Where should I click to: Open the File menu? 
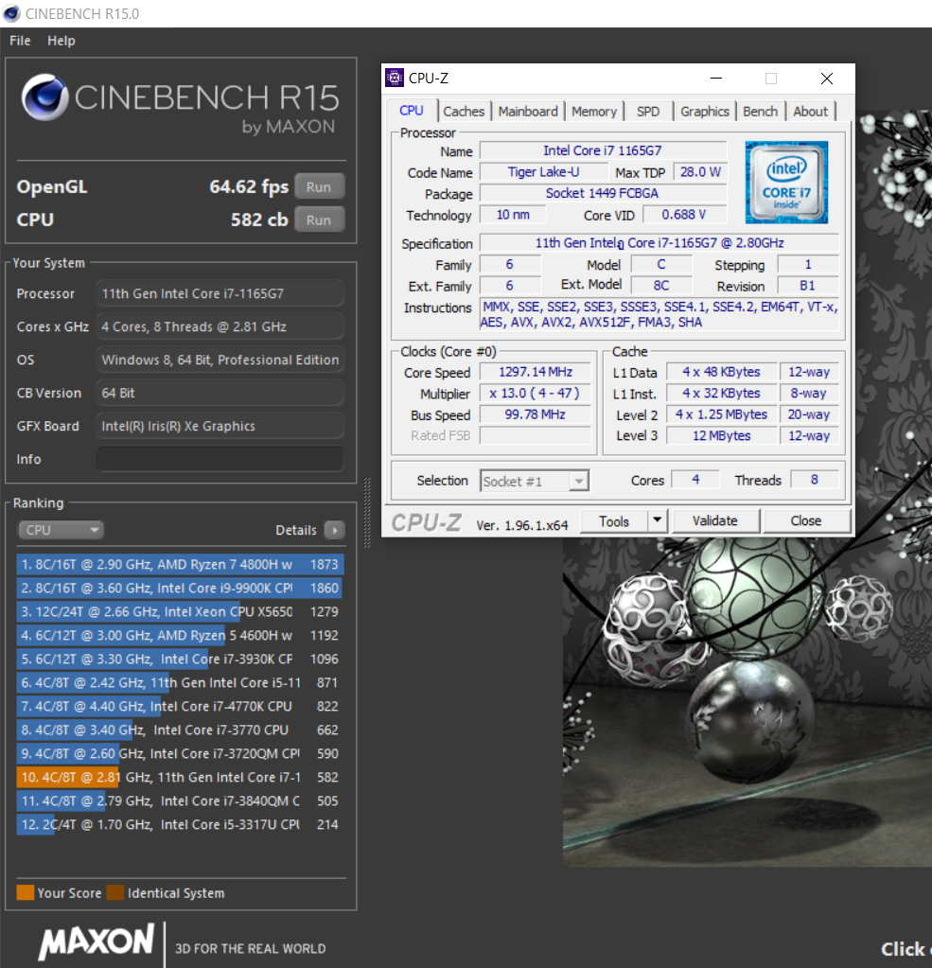tap(20, 41)
